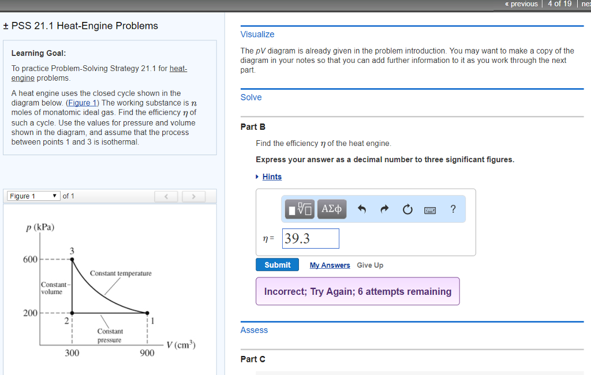Open equation editor help via the question mark
Viewport: 591px width, 375px height.
(x=453, y=209)
